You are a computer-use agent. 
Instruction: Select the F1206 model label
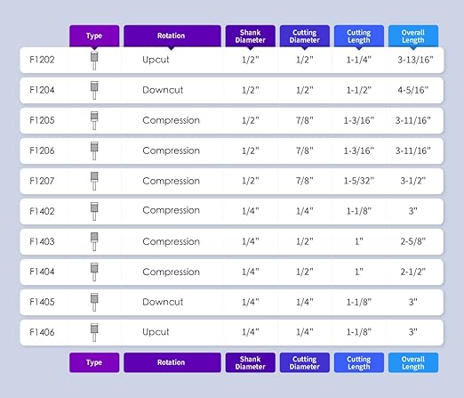(42, 150)
